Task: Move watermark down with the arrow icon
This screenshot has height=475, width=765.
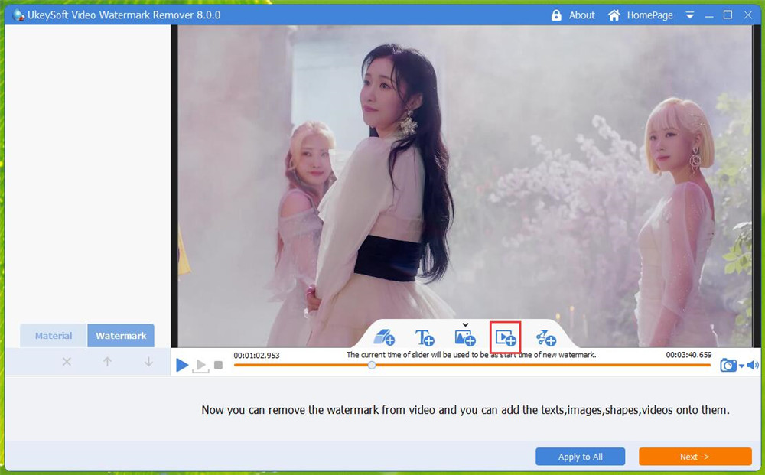Action: pyautogui.click(x=148, y=362)
